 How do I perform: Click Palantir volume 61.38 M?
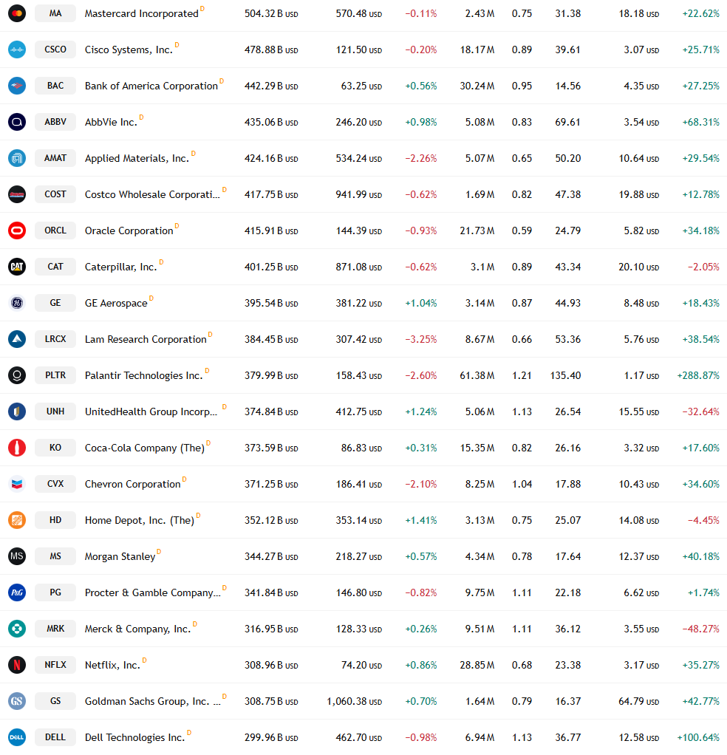tap(477, 375)
